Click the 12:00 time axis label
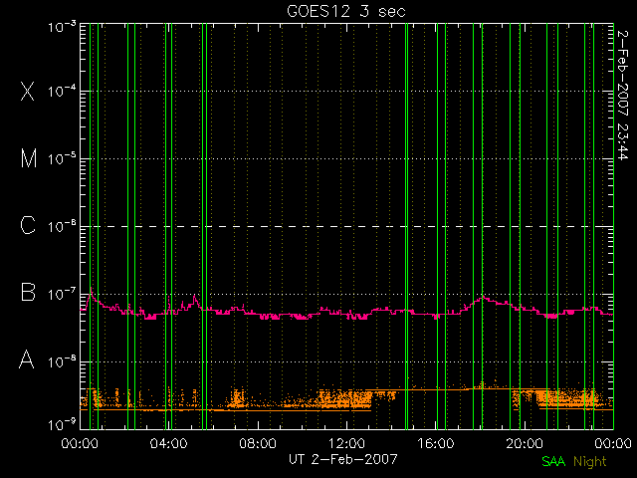The image size is (637, 478). (346, 442)
